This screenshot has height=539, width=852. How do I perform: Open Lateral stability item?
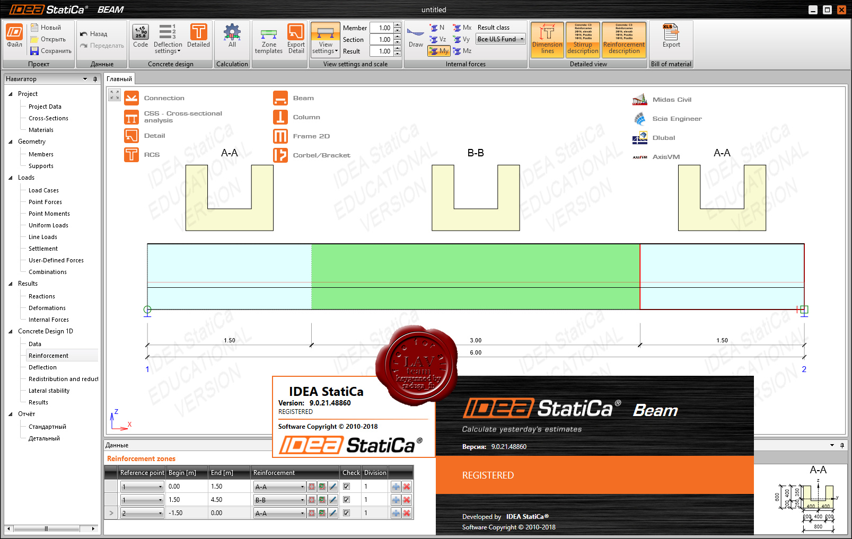click(49, 391)
